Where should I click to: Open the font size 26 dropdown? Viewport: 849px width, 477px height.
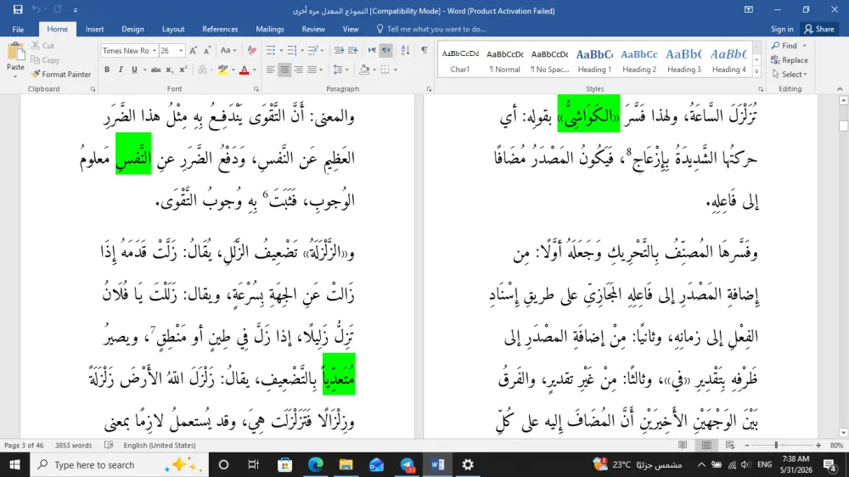[x=182, y=50]
